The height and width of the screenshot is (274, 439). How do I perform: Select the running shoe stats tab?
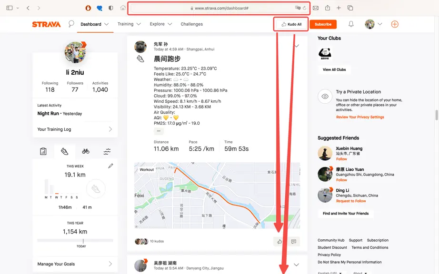[x=65, y=152]
